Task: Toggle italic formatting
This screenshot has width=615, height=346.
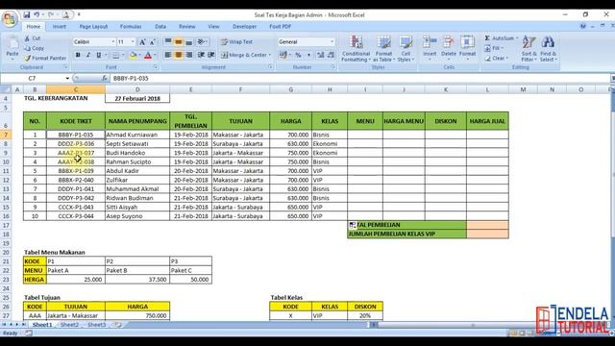Action: pos(88,56)
